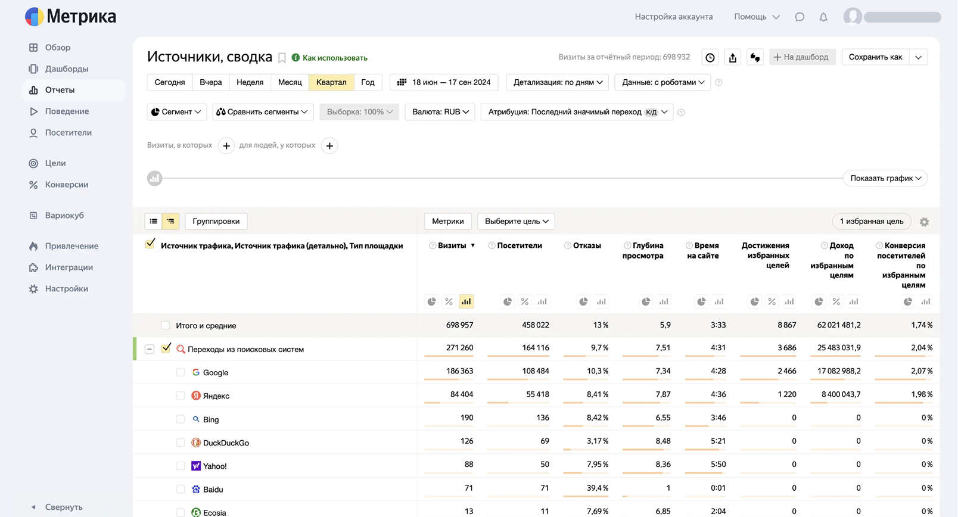958x517 pixels.
Task: Select pie chart for Визиты column
Action: [x=431, y=301]
